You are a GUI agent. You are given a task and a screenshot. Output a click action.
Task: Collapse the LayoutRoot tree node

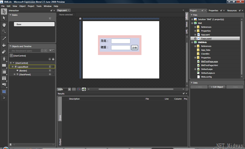coord(13,67)
